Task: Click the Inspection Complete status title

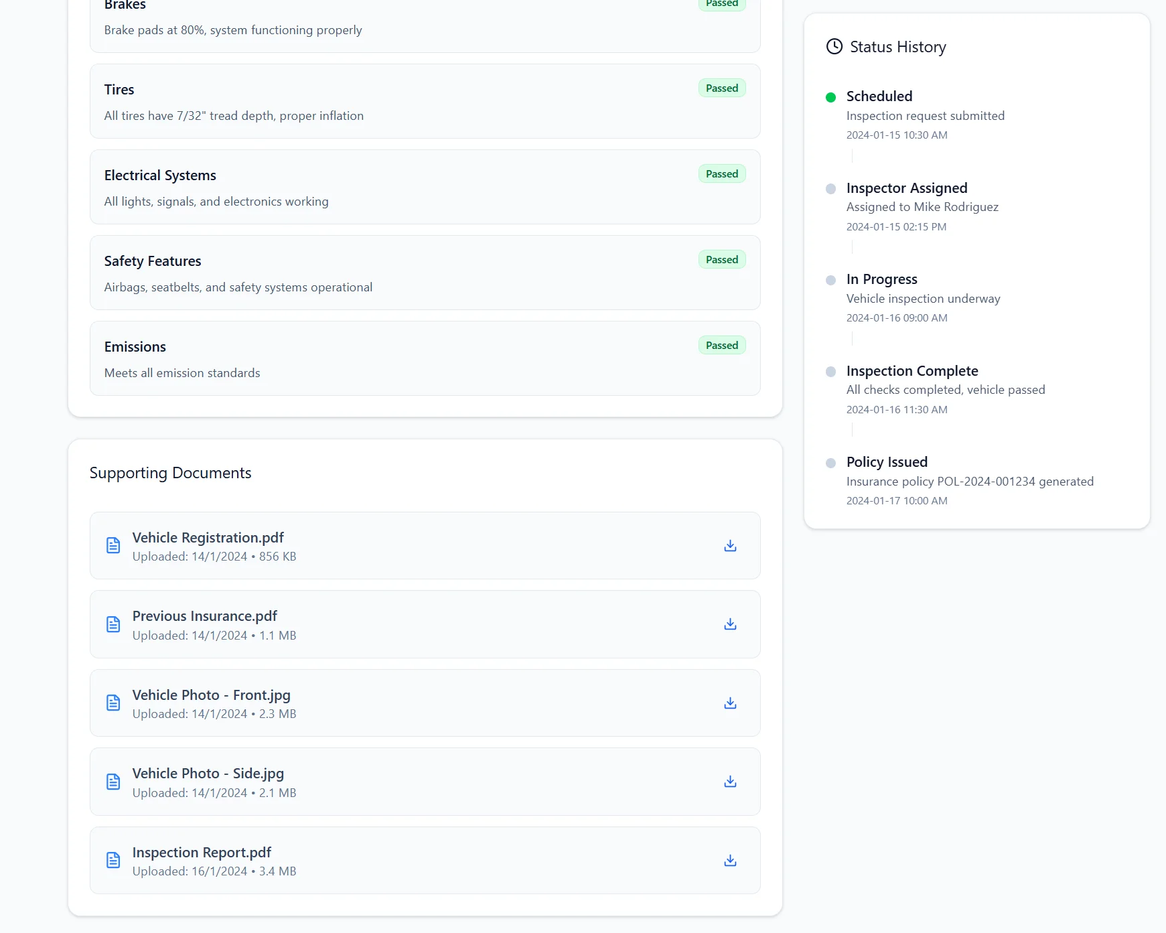Action: point(912,371)
